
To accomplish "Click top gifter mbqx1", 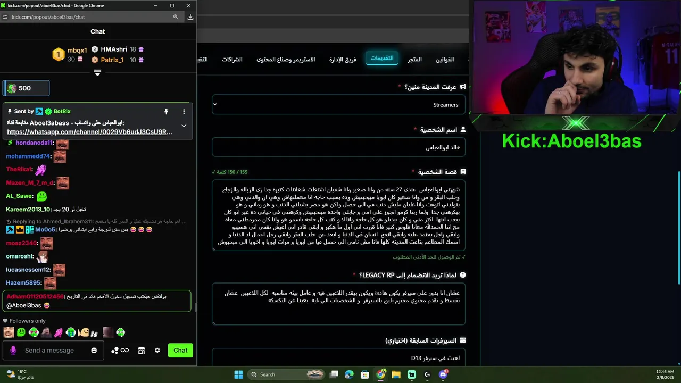I will pyautogui.click(x=77, y=51).
